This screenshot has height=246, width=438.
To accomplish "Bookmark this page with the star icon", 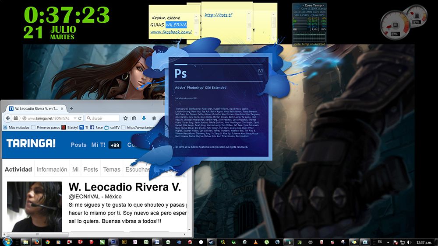I will tap(125, 118).
